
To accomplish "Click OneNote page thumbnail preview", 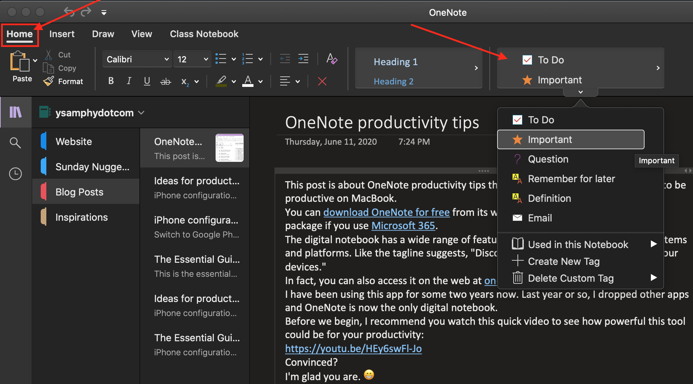I will pyautogui.click(x=230, y=148).
